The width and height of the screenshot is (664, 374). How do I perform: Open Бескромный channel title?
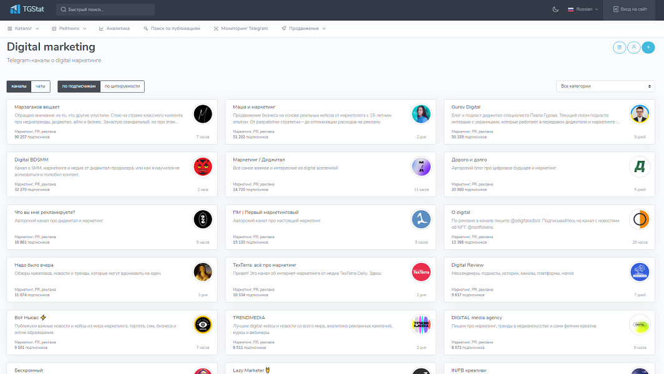[28, 370]
